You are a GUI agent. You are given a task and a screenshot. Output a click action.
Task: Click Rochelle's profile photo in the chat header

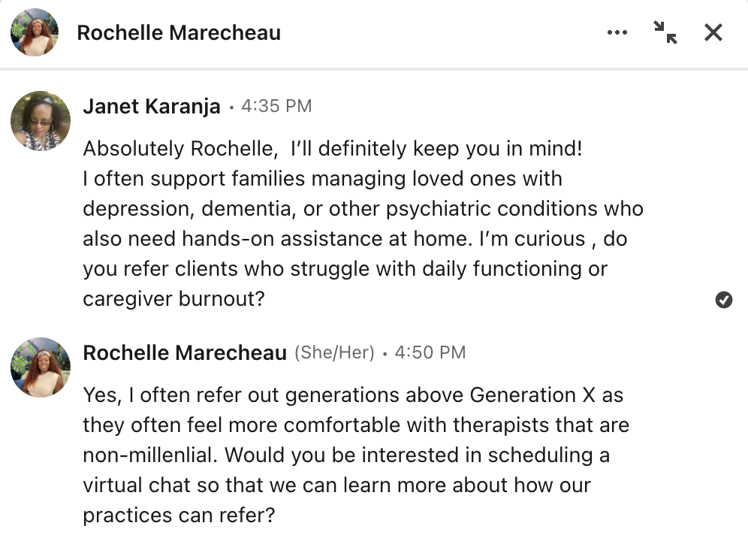click(x=35, y=32)
